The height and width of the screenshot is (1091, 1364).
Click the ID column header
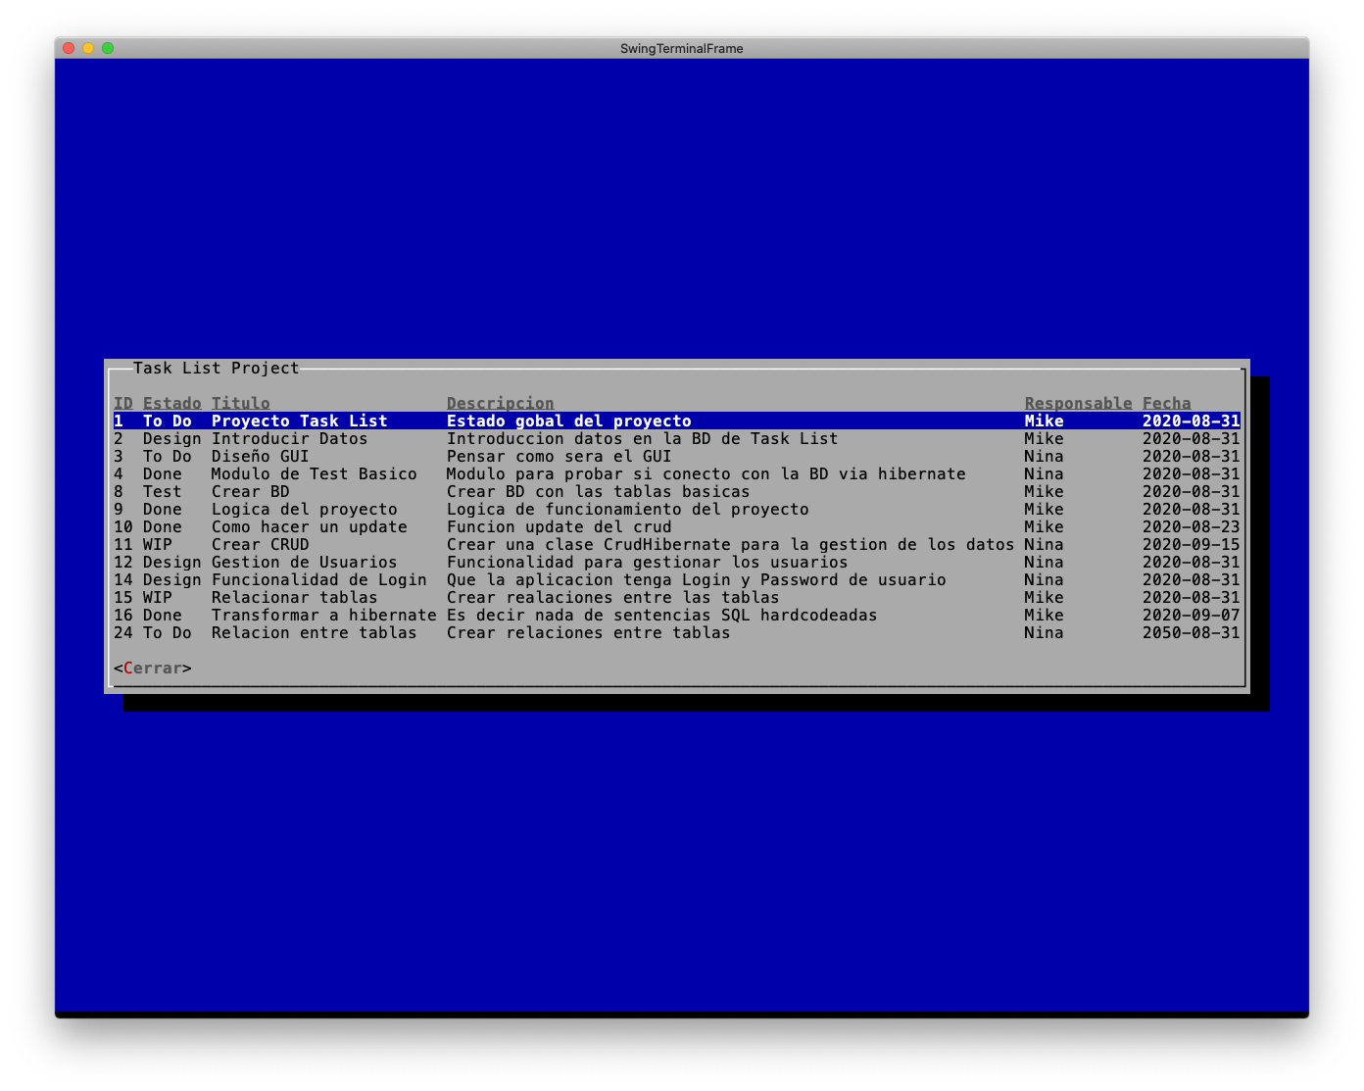coord(123,404)
